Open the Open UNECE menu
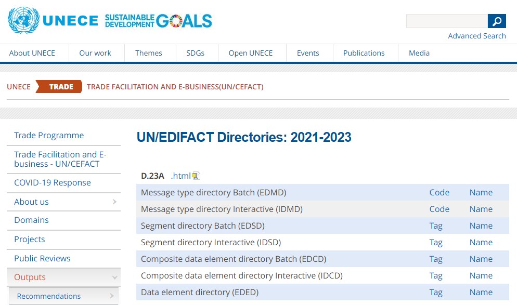The width and height of the screenshot is (517, 305). click(x=251, y=53)
